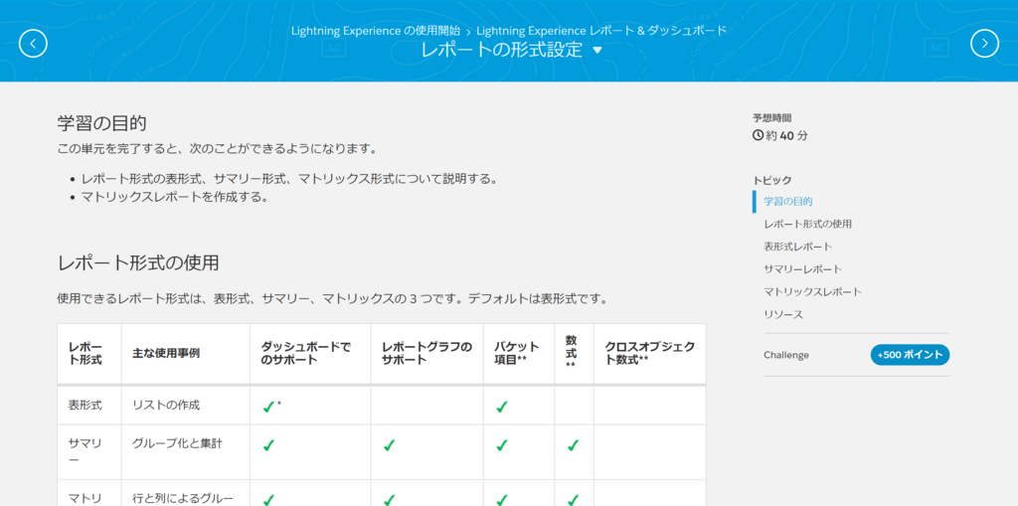Jump to サマリーレポート topic
The width and height of the screenshot is (1018, 506).
point(803,269)
